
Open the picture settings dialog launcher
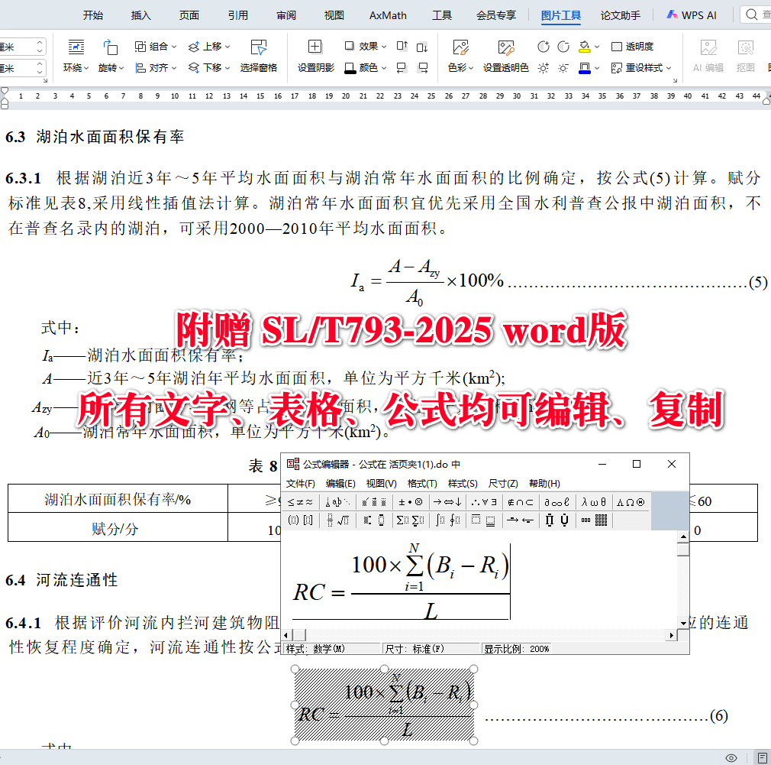click(676, 80)
